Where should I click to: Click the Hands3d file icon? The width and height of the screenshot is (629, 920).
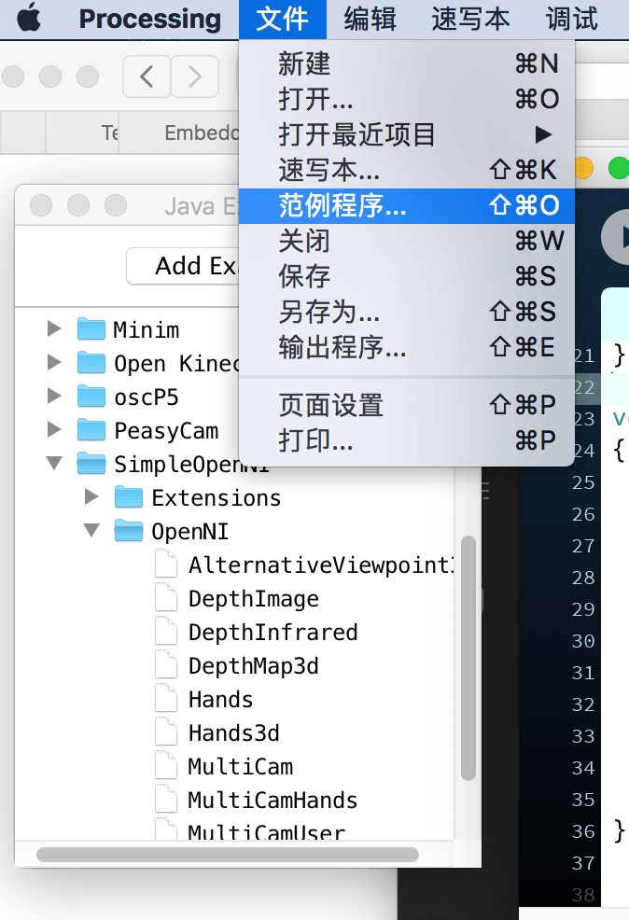pyautogui.click(x=166, y=732)
